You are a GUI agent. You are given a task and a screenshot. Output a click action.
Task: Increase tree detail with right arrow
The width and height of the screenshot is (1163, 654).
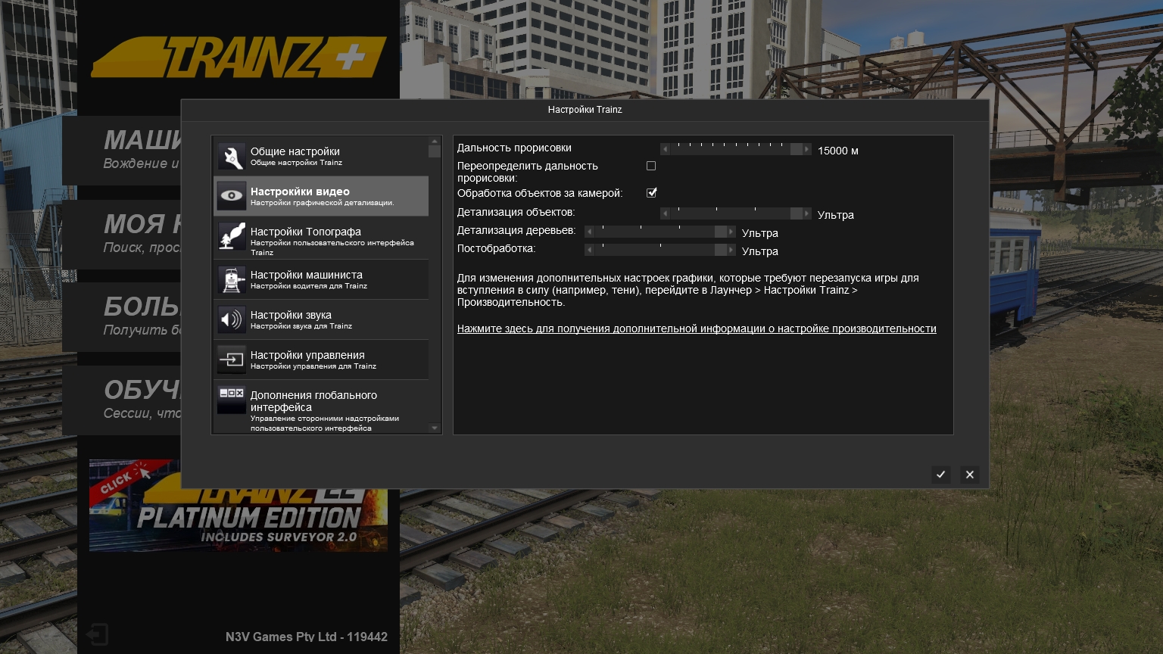pos(731,232)
